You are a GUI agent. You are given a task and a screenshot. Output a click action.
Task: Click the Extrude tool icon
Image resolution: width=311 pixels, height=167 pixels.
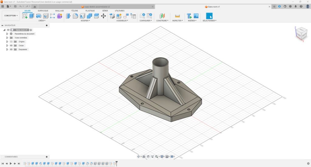[32, 16]
